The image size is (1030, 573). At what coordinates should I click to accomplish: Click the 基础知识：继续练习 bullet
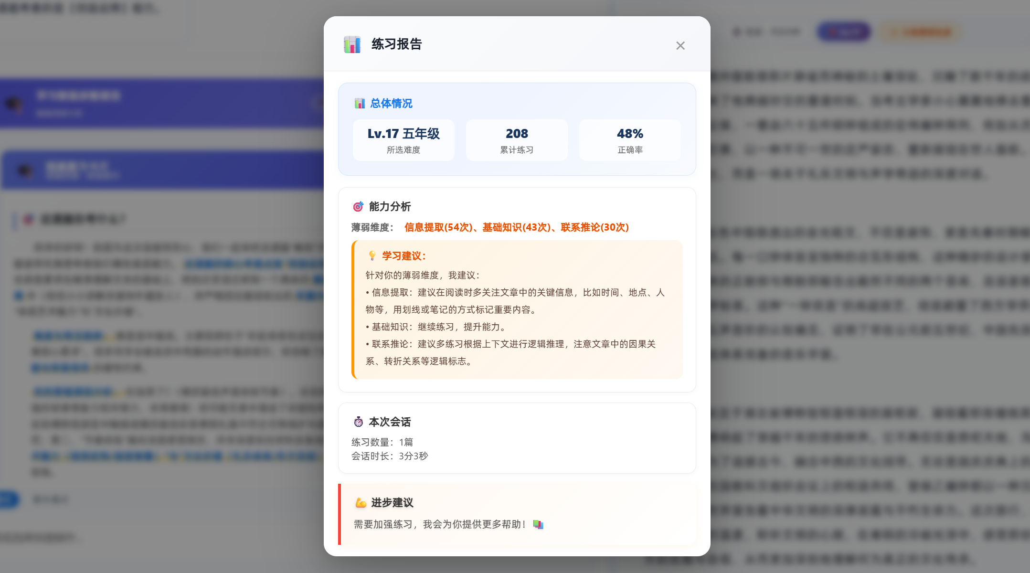[436, 327]
